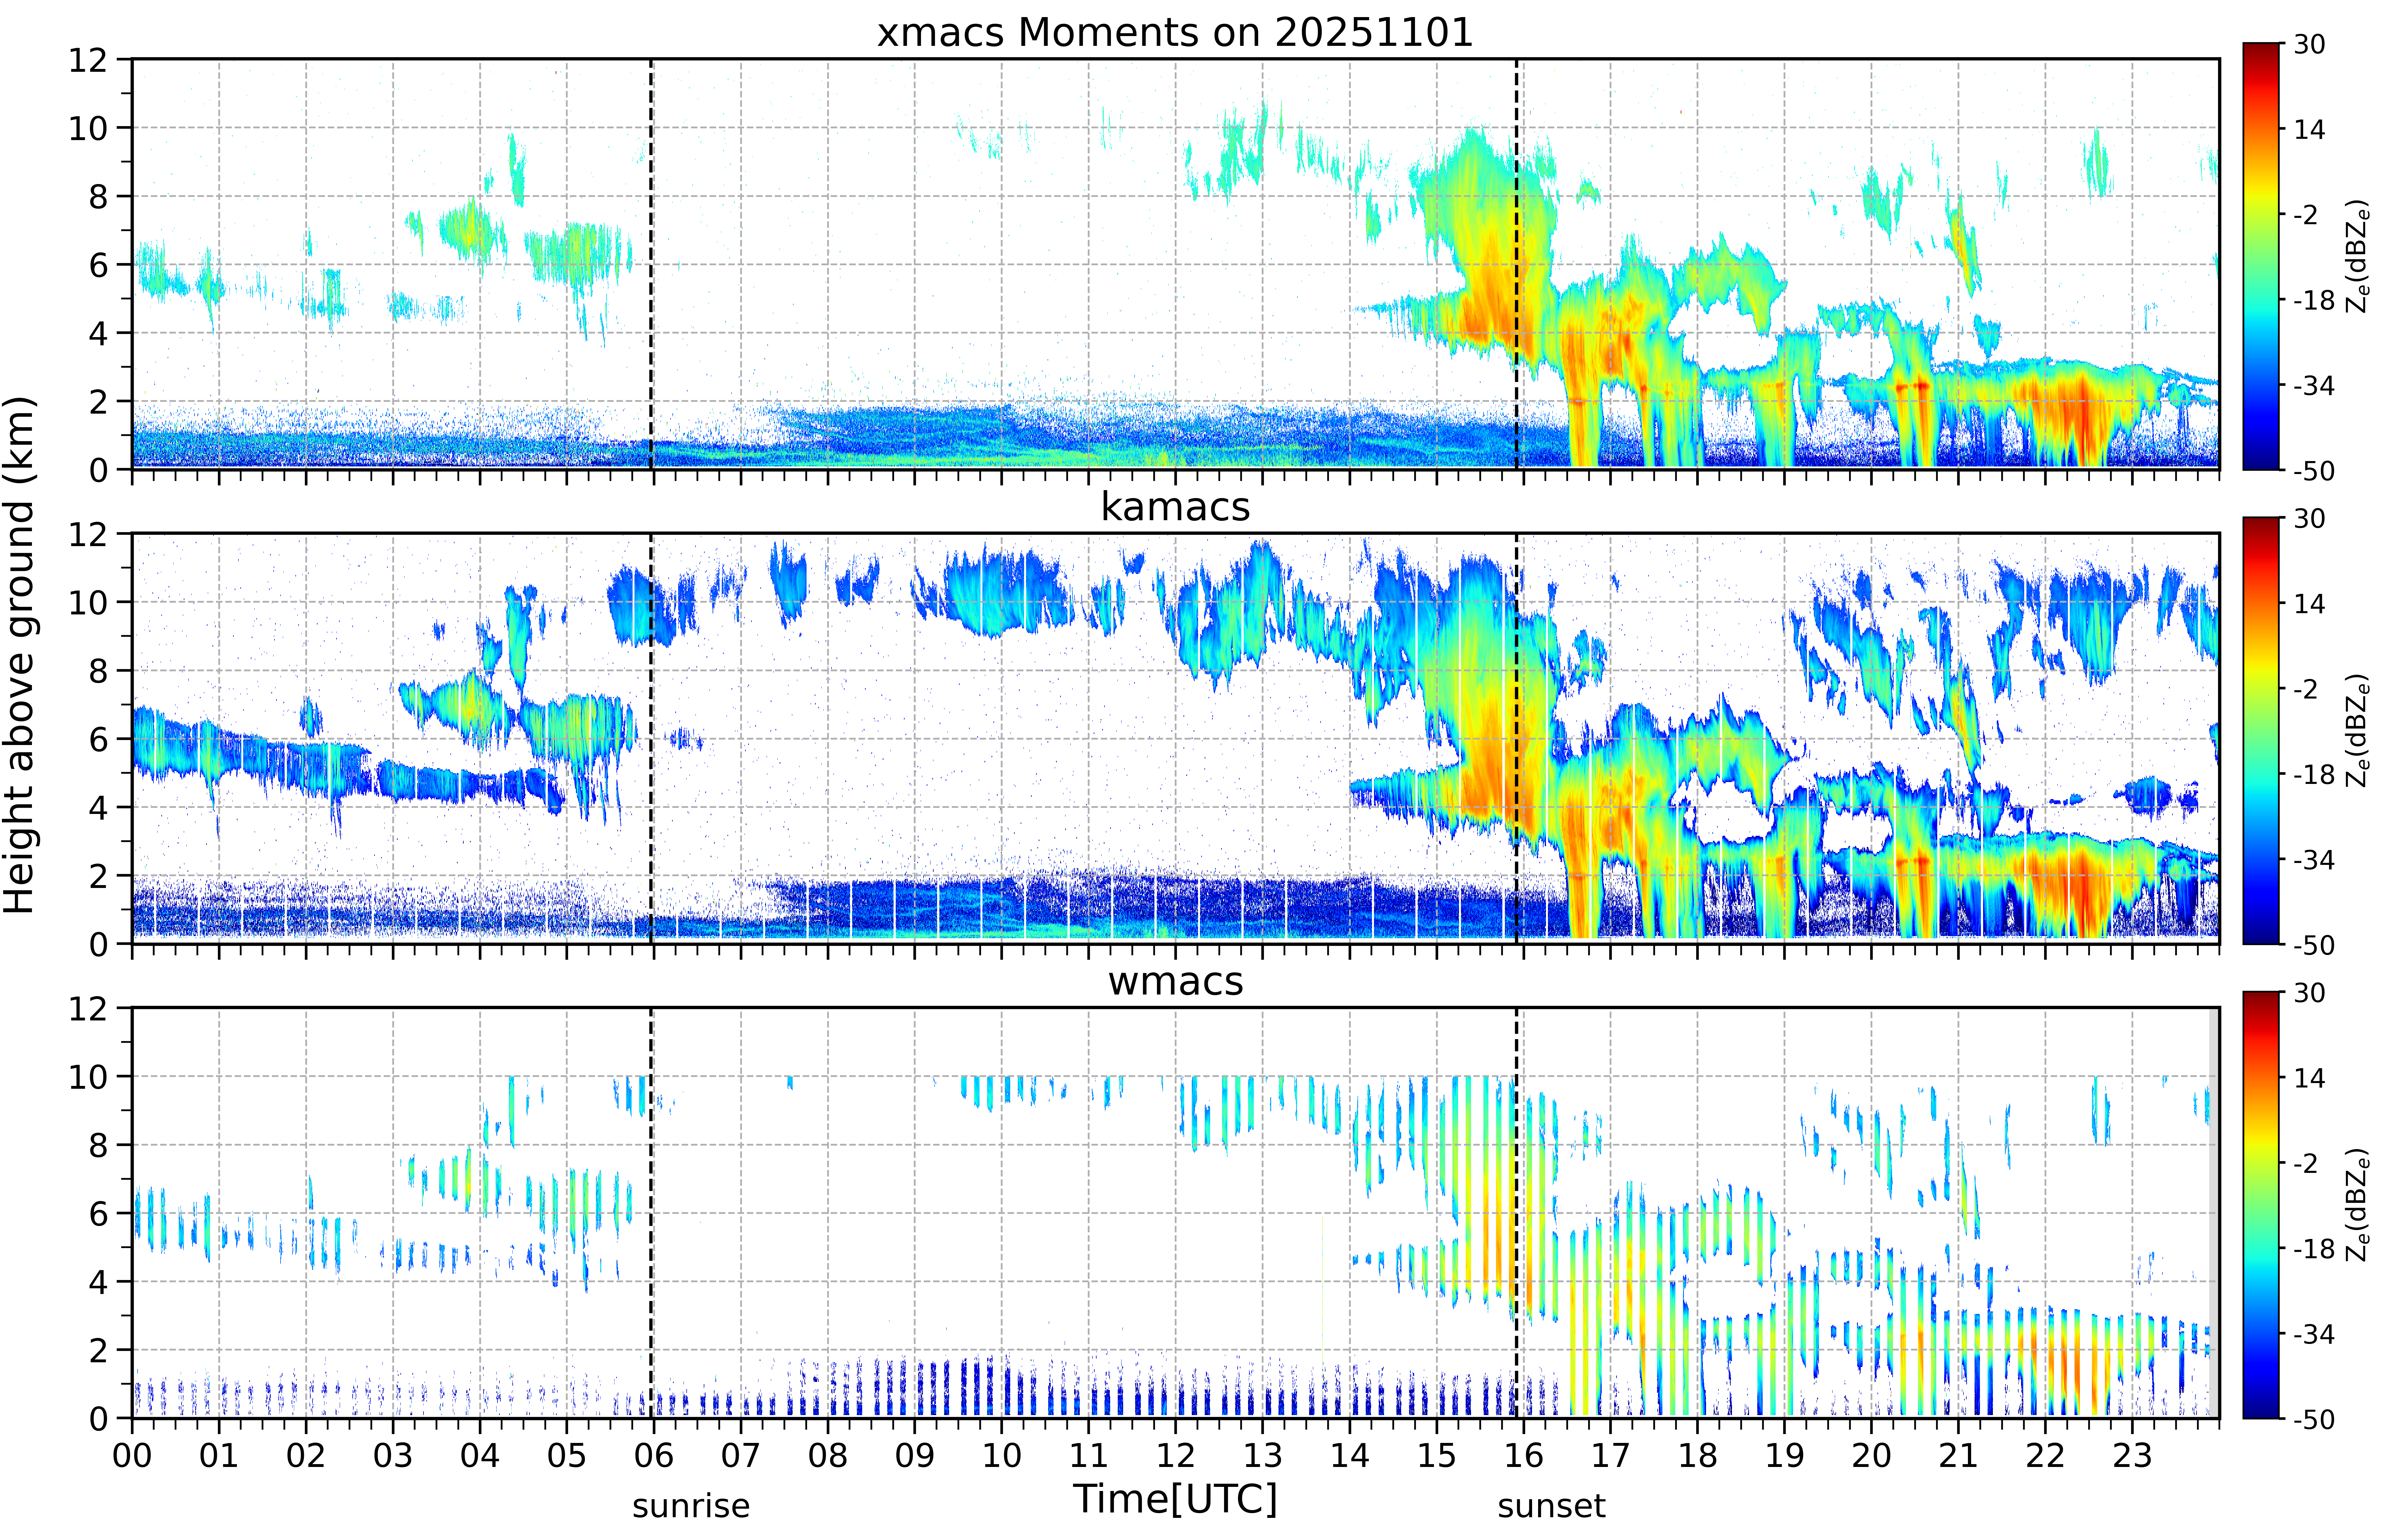Click the "-50" tick on wmacs colorbar
The height and width of the screenshot is (1540, 2387).
point(2314,1419)
